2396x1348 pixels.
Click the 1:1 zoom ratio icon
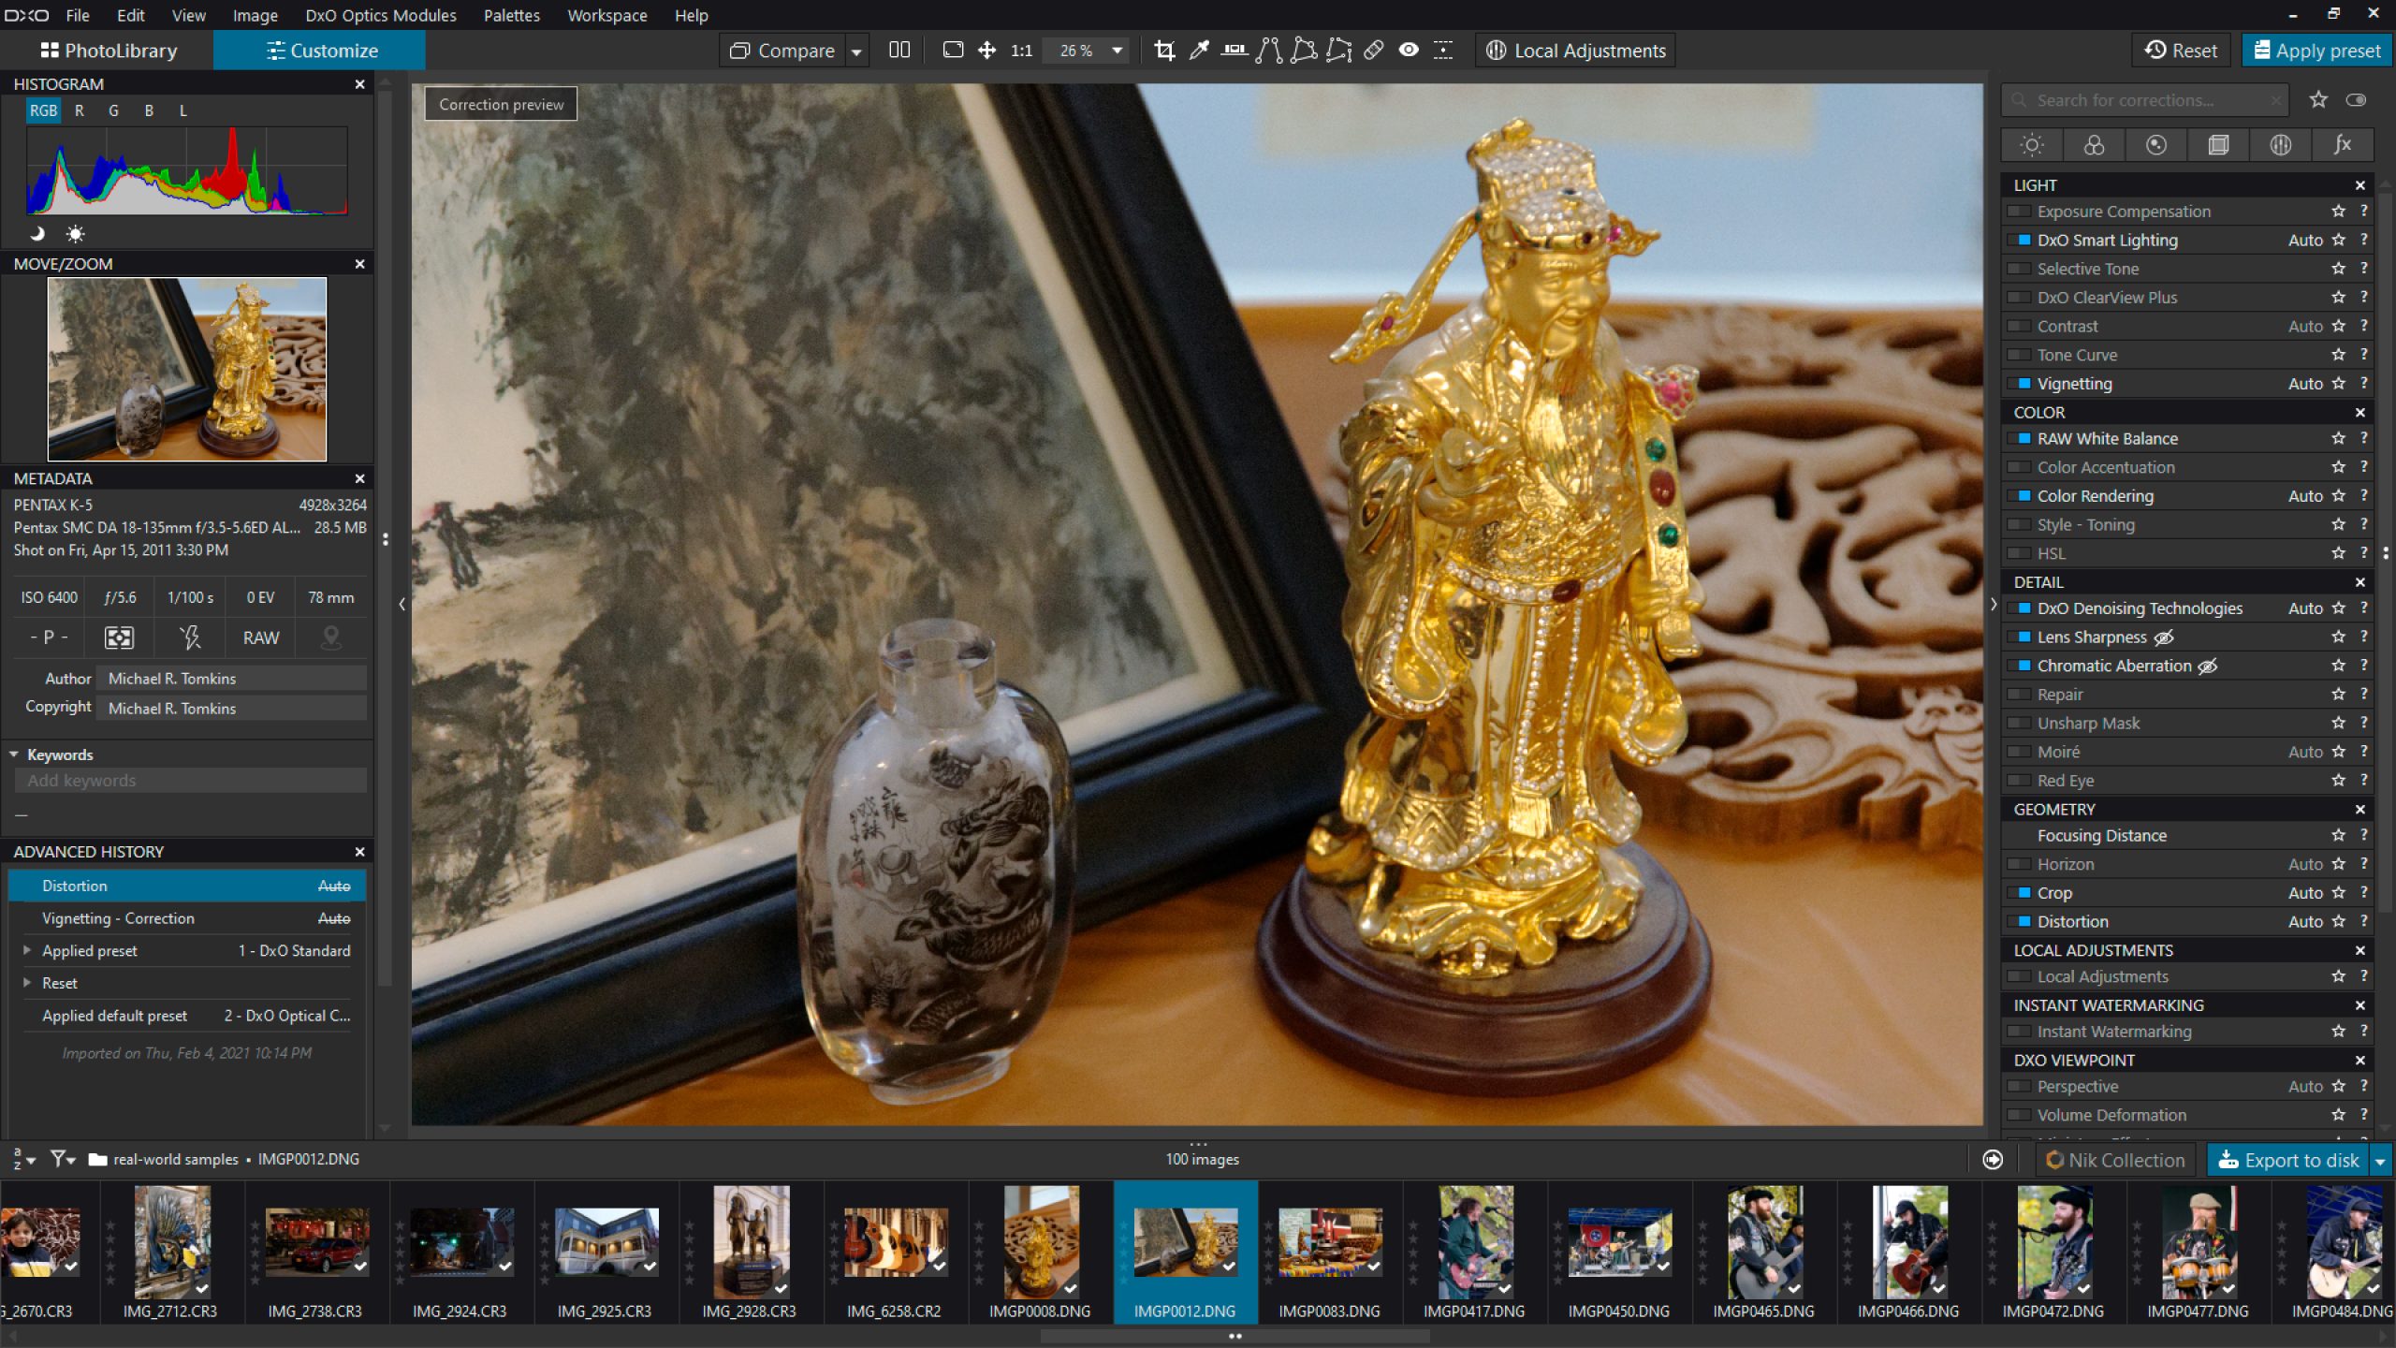(x=1022, y=51)
